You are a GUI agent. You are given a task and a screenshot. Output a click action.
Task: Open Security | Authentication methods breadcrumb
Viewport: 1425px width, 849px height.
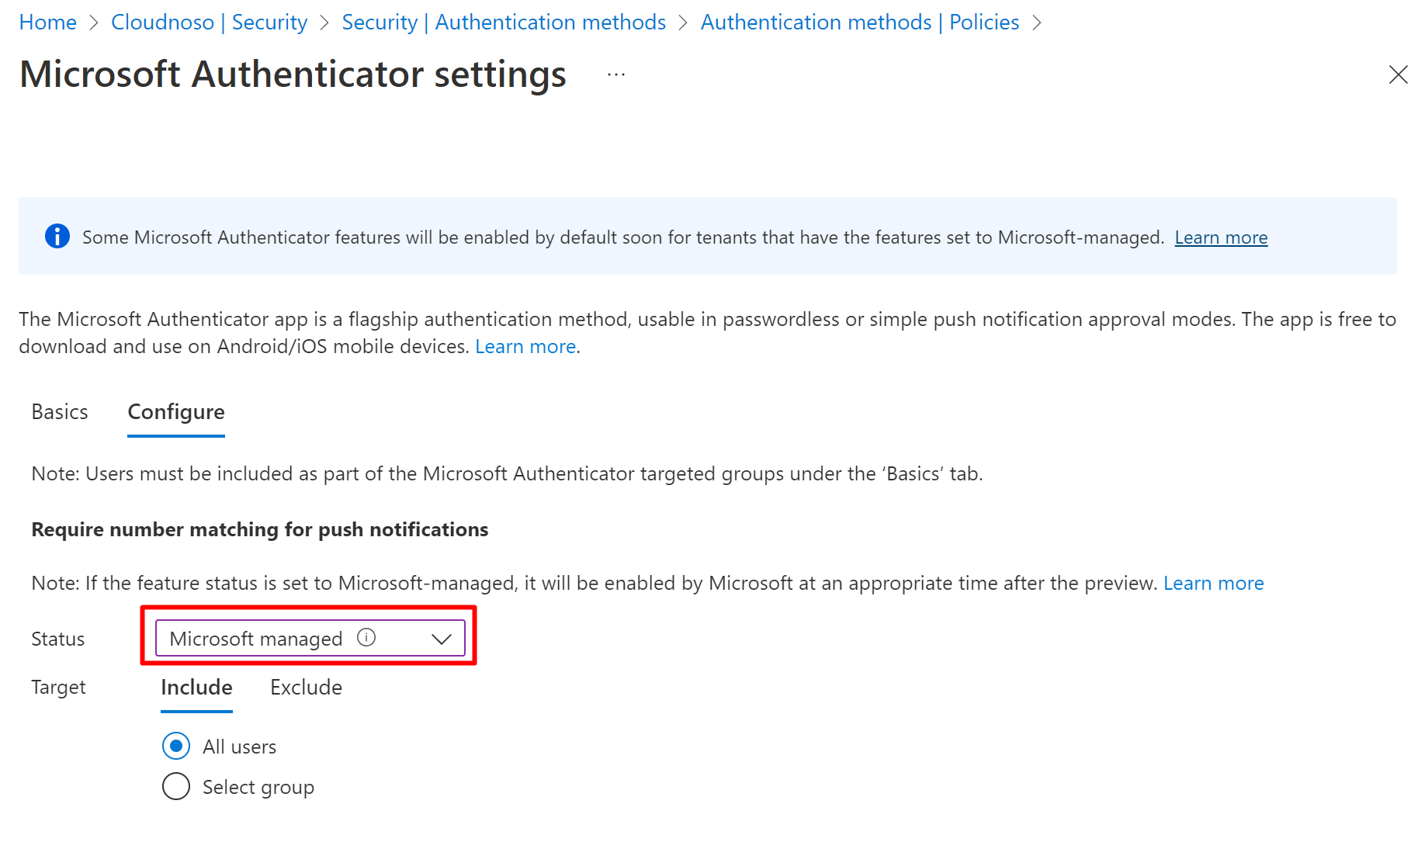pos(504,23)
